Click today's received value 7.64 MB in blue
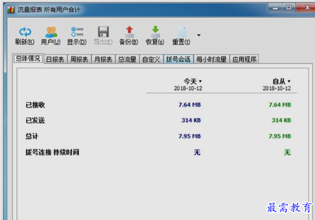This screenshot has height=220, width=315. (x=189, y=105)
